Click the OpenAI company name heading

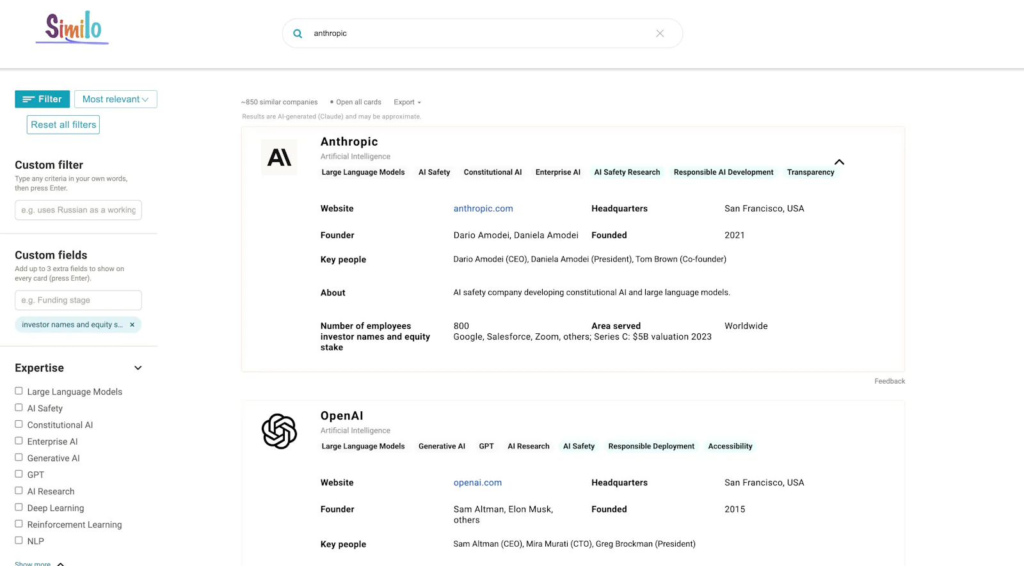[342, 416]
